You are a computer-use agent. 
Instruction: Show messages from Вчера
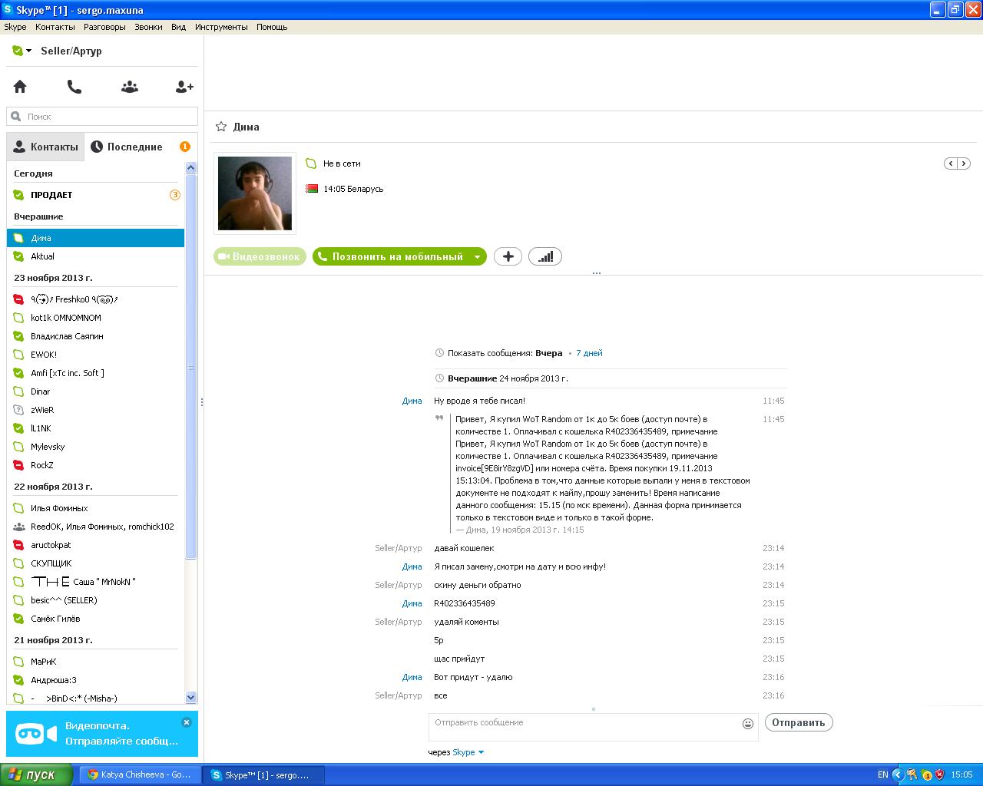(548, 353)
